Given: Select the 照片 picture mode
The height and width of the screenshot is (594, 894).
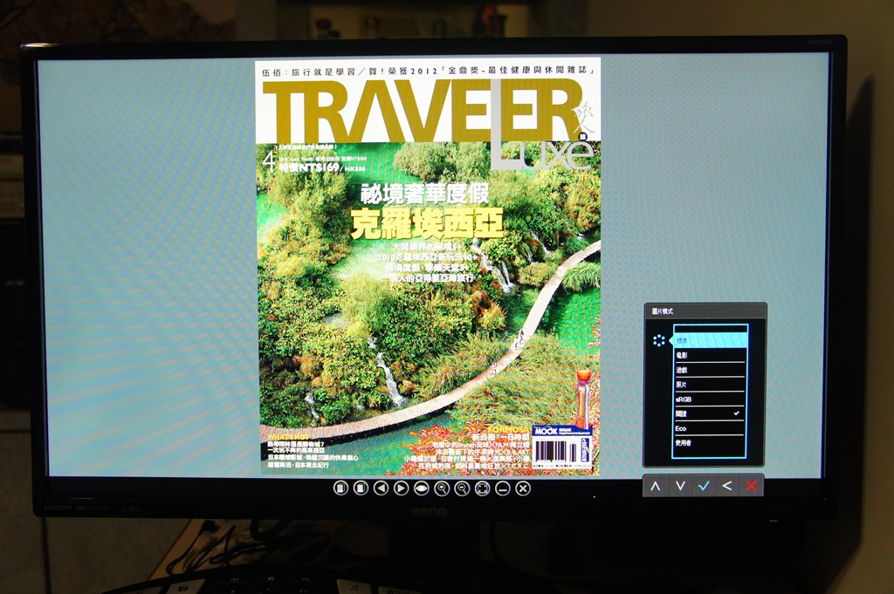Looking at the screenshot, I should point(711,385).
